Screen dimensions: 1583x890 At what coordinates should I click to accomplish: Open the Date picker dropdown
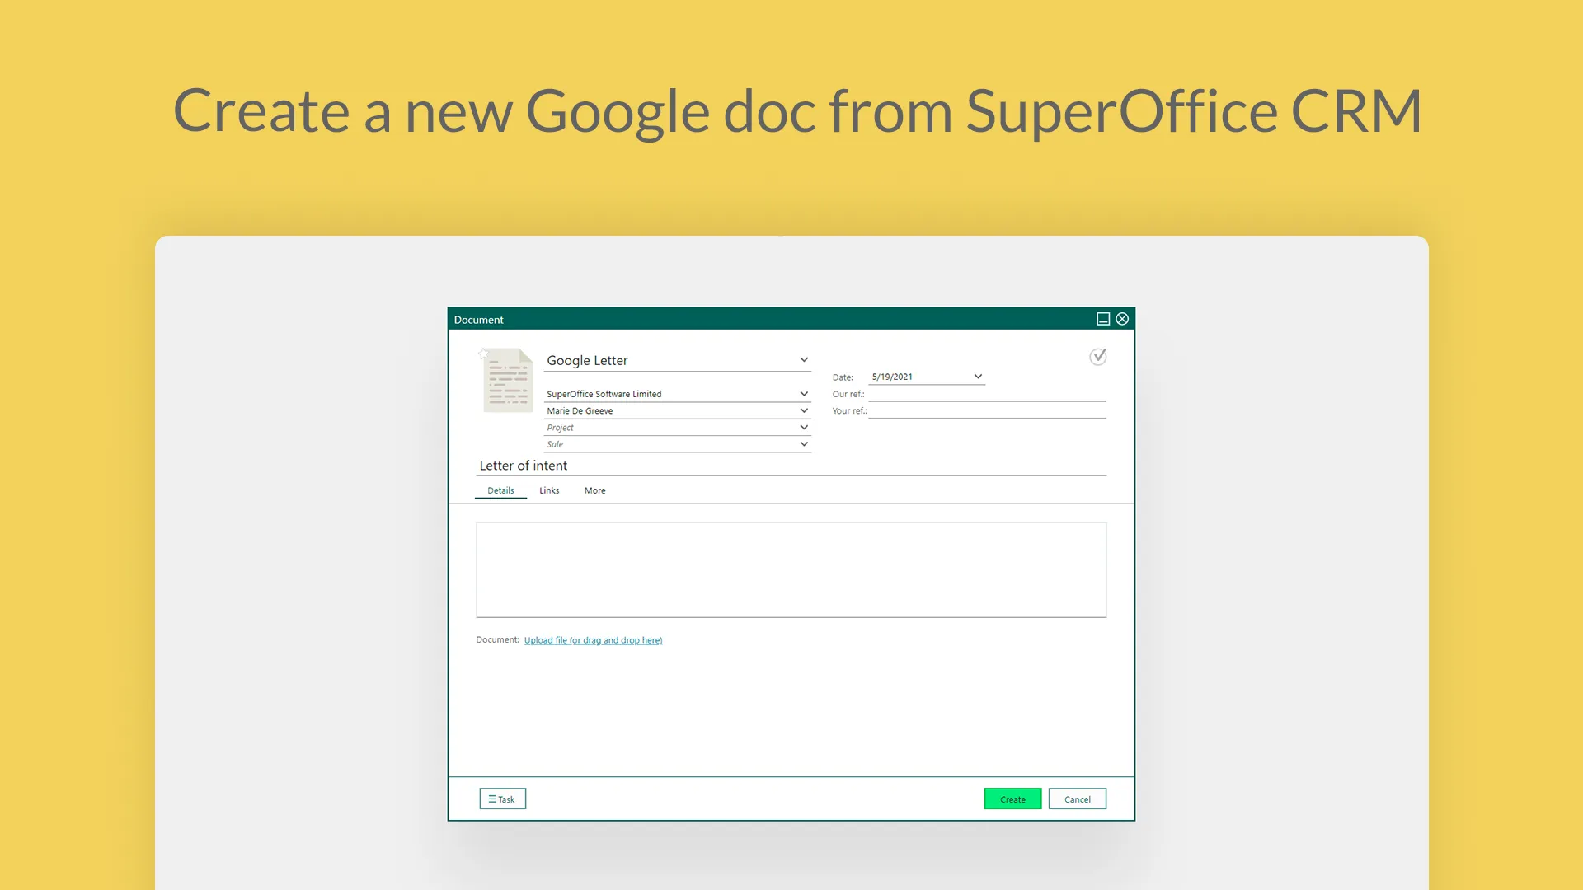coord(977,377)
